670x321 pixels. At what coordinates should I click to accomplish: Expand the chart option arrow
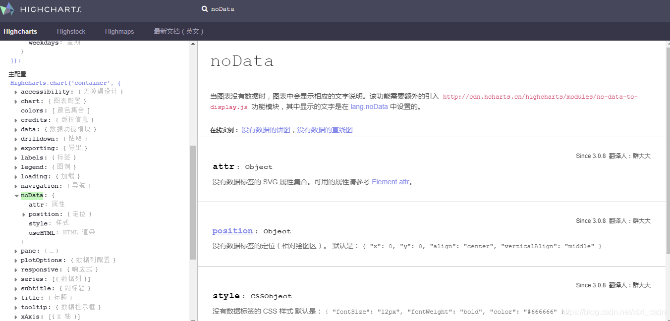click(x=16, y=102)
